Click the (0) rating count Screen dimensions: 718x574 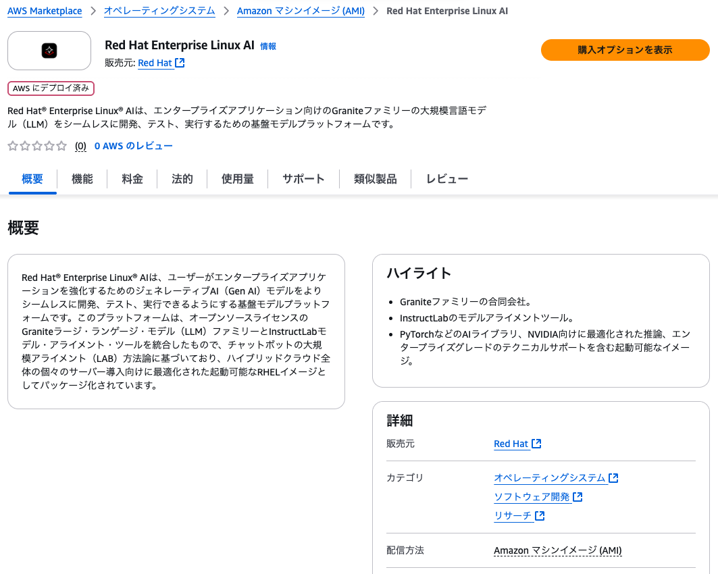(x=80, y=146)
